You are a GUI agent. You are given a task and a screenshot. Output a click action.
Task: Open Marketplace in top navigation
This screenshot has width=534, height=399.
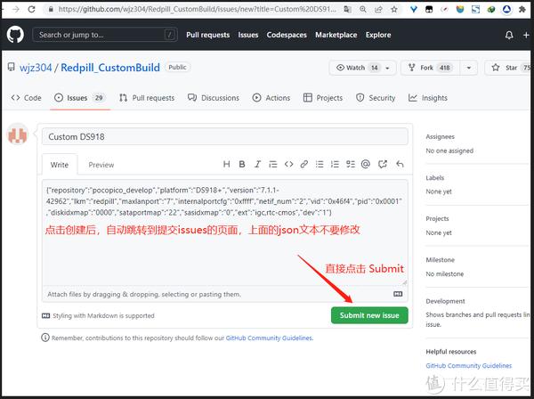(x=336, y=35)
